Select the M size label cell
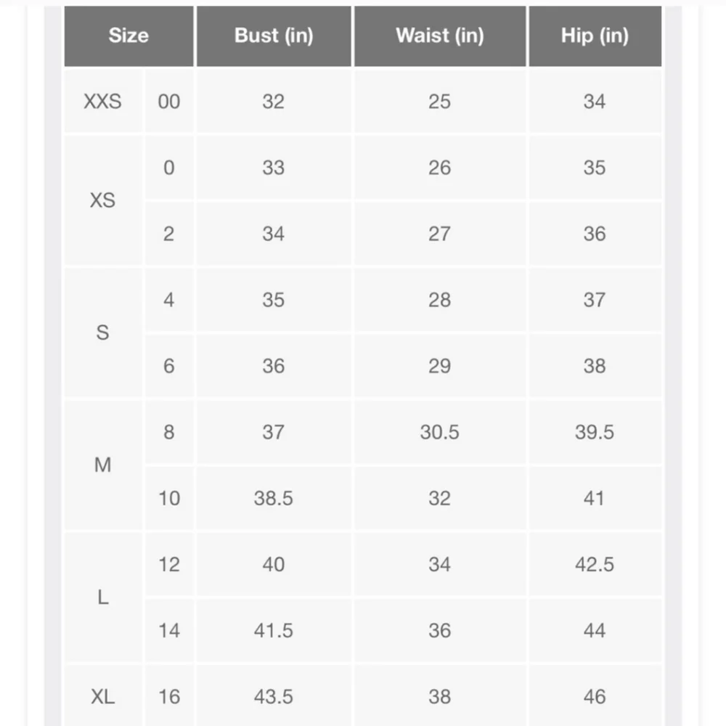Image resolution: width=726 pixels, height=726 pixels. (103, 465)
